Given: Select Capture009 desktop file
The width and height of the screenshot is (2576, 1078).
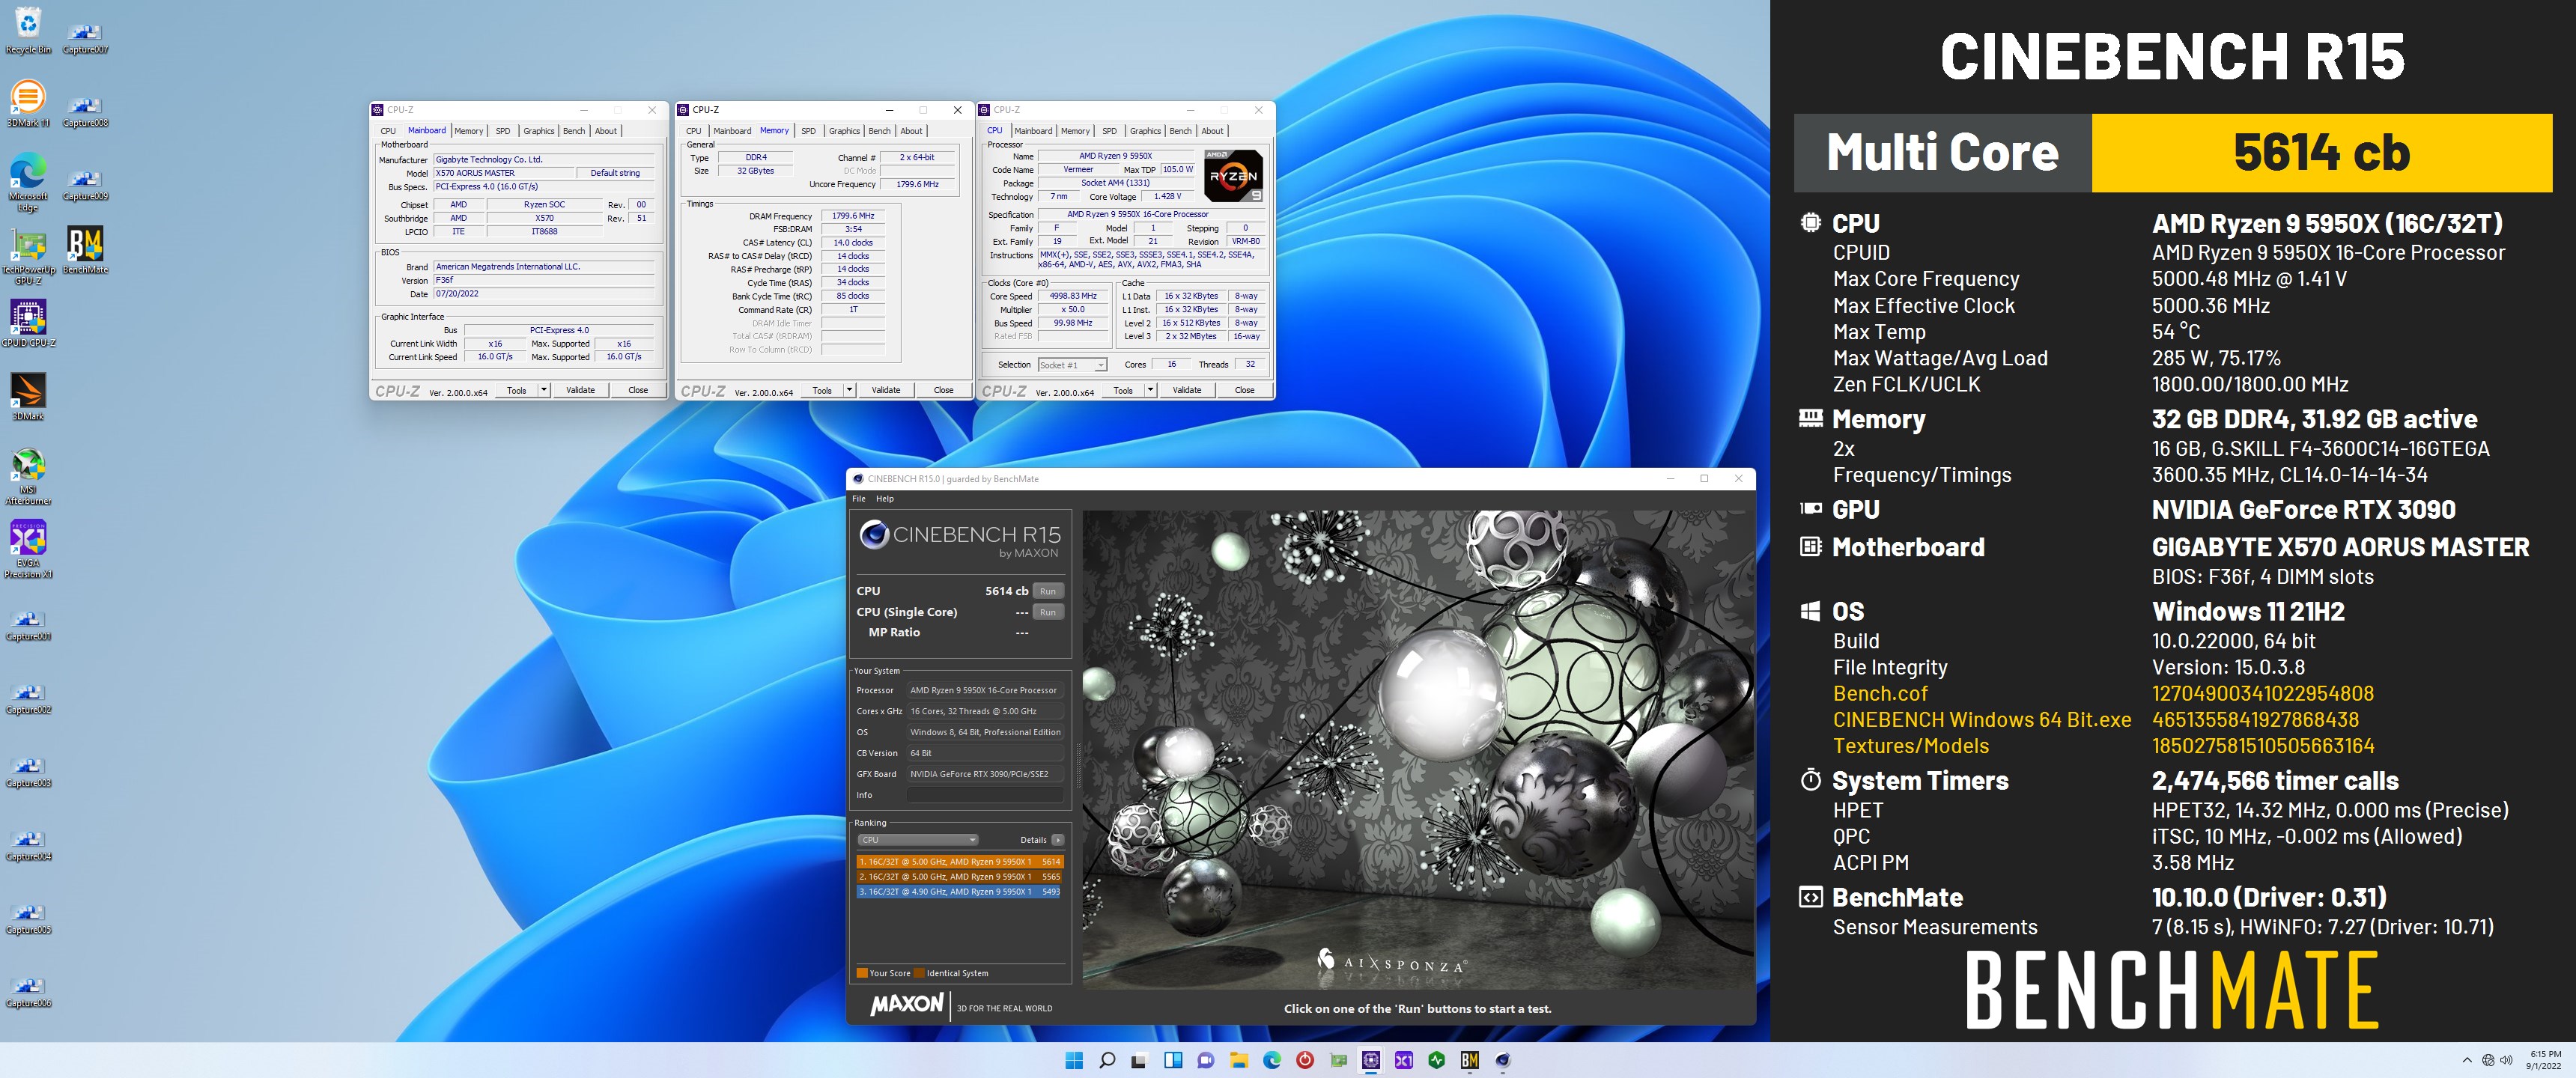Looking at the screenshot, I should pyautogui.click(x=85, y=185).
